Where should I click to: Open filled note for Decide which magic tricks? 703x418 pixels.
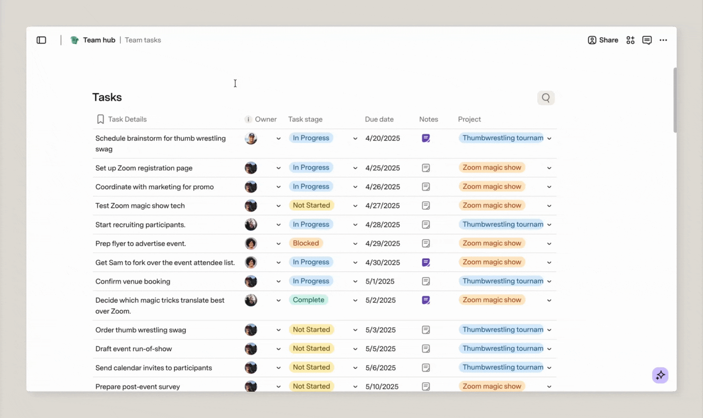click(426, 300)
